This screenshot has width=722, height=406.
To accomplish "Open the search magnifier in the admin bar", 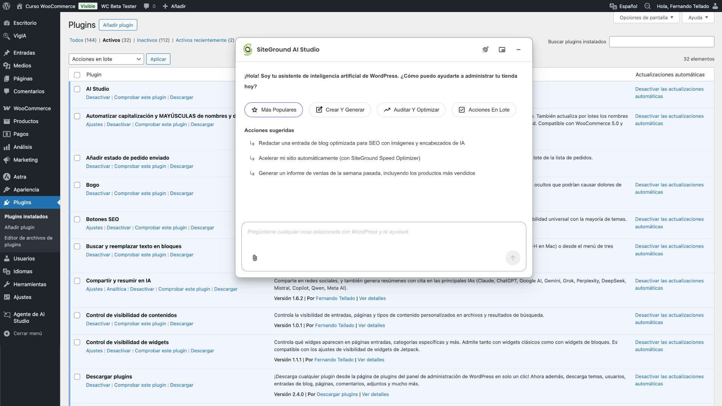I will point(648,6).
